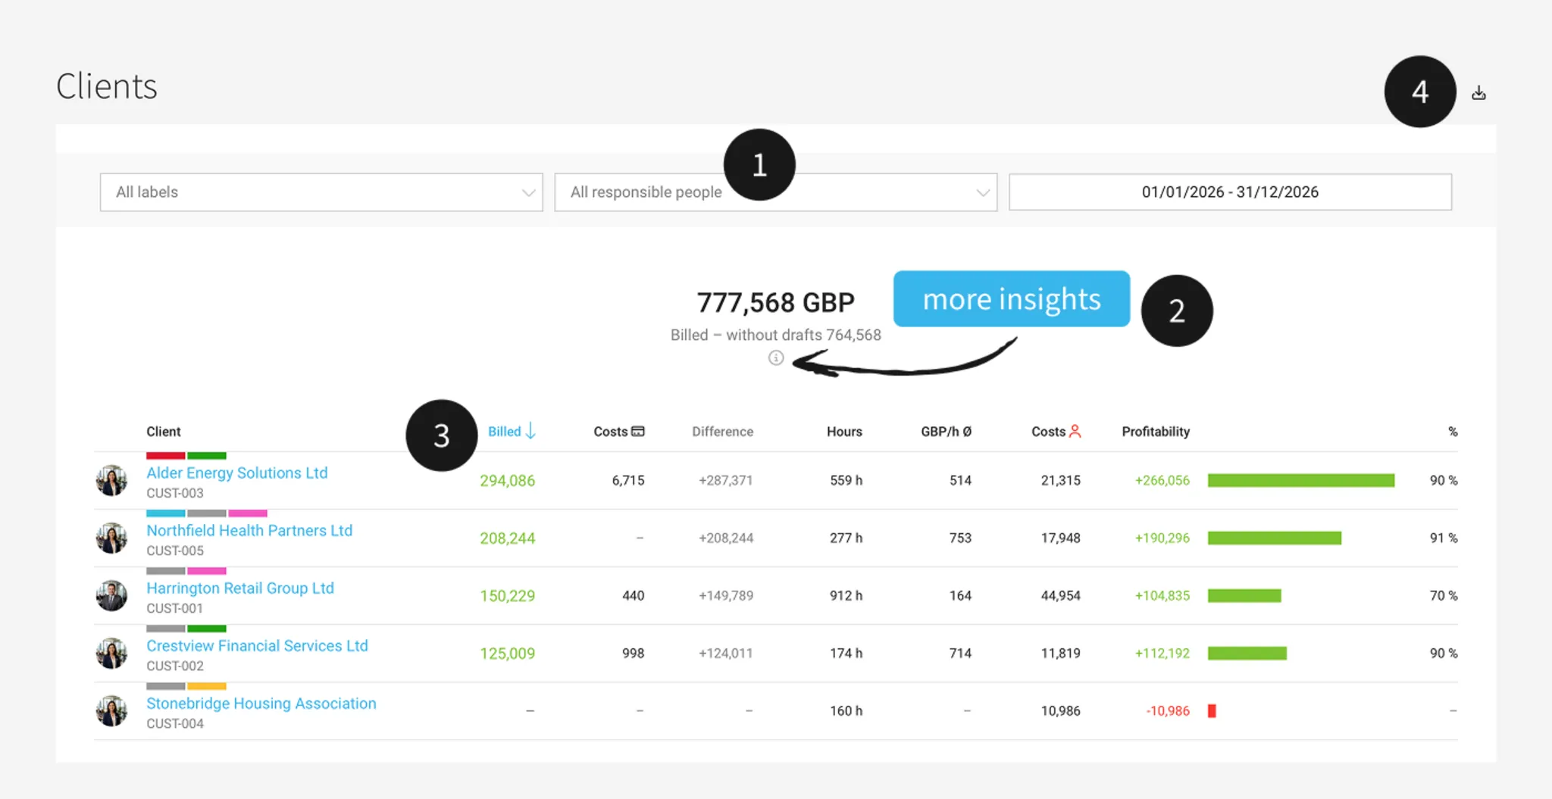Click the download export icon
Screen dimensions: 1552x799
point(1478,93)
